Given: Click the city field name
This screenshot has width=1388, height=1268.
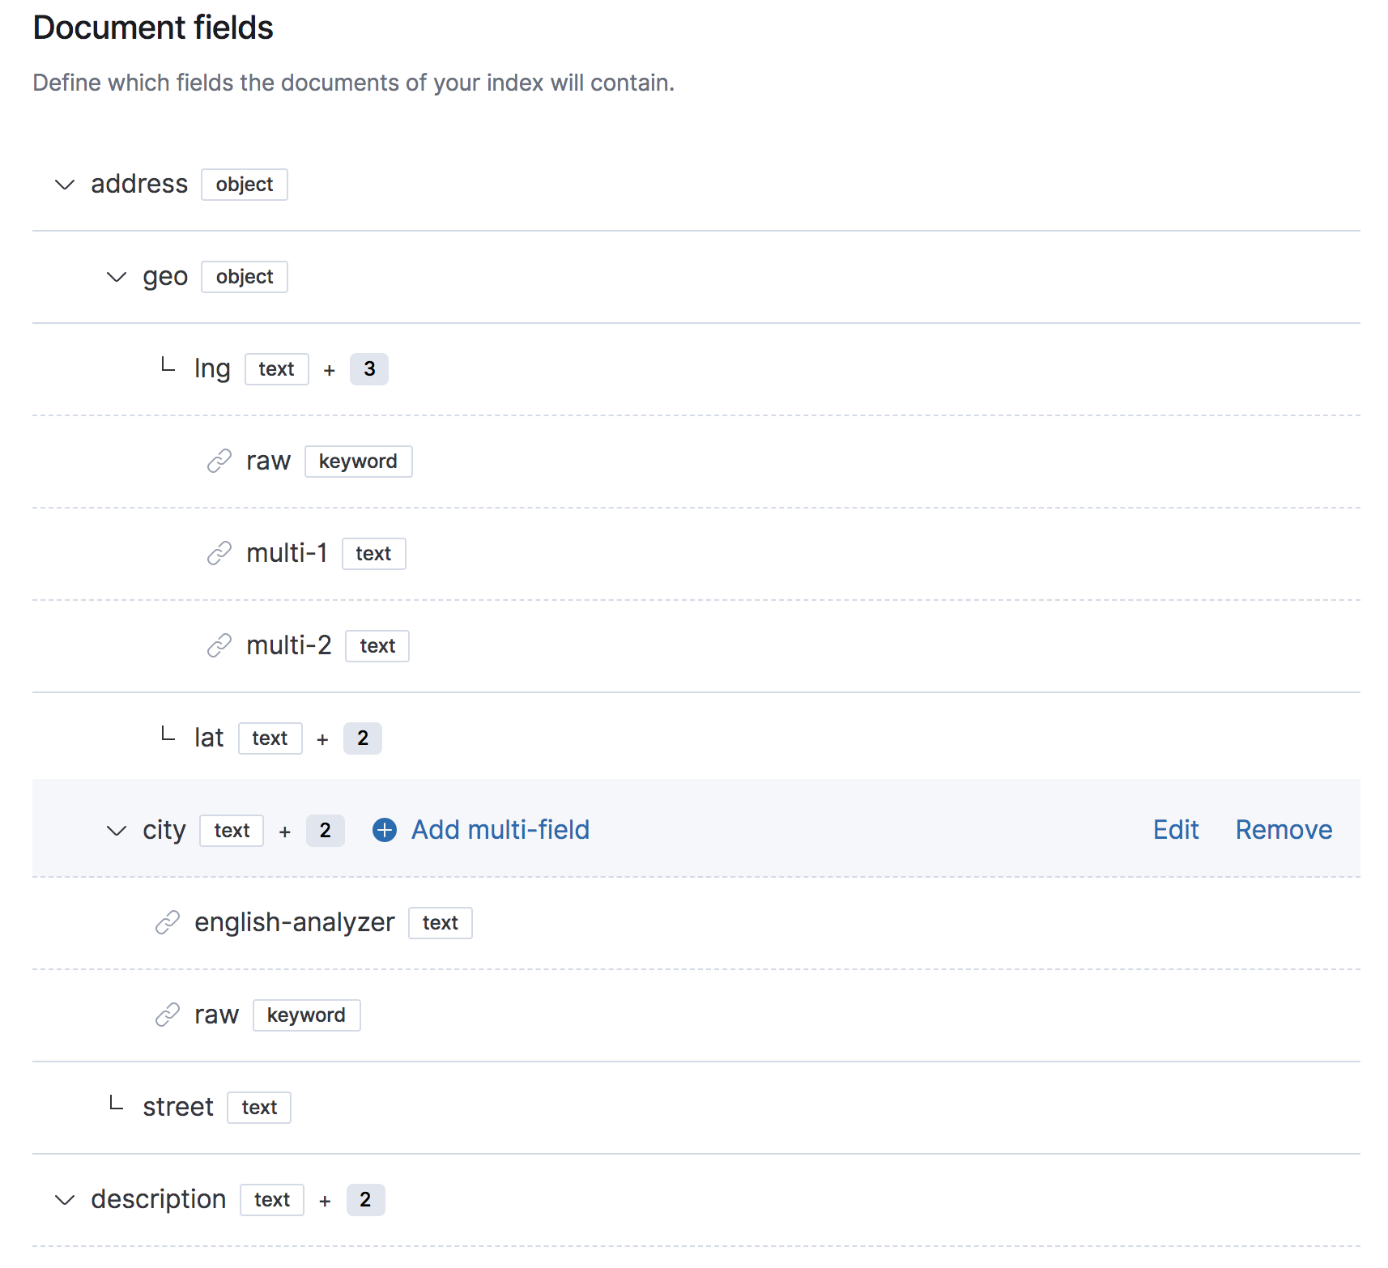Looking at the screenshot, I should click(164, 831).
